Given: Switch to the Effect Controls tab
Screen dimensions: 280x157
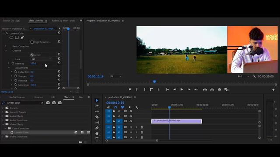Looking at the screenshot, I should tap(36, 20).
